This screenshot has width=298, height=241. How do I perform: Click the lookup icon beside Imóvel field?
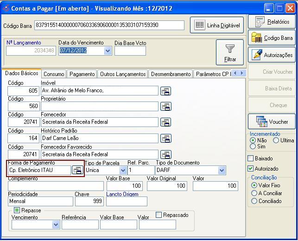click(x=165, y=91)
